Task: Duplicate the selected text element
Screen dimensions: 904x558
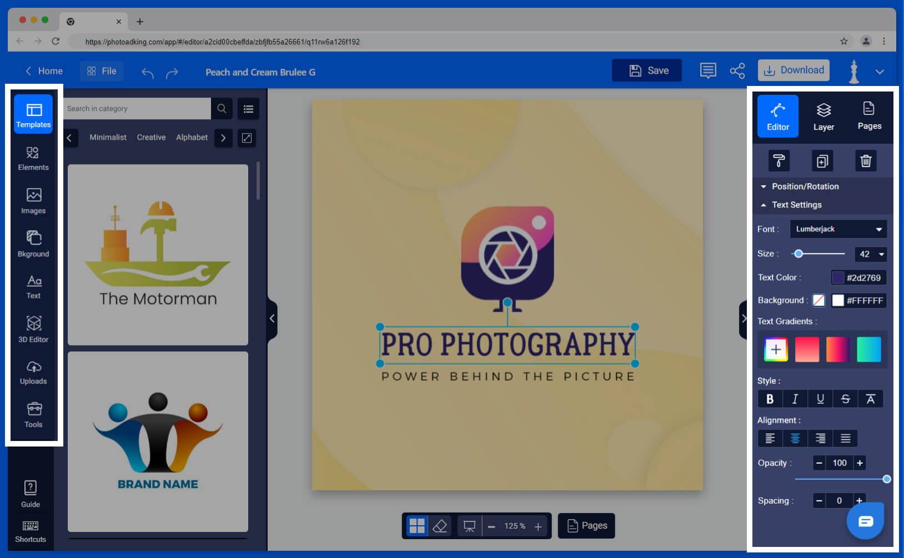Action: (x=822, y=161)
